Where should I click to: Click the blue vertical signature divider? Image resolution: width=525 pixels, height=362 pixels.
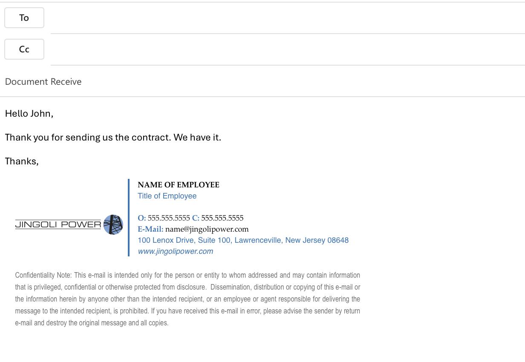(x=129, y=217)
